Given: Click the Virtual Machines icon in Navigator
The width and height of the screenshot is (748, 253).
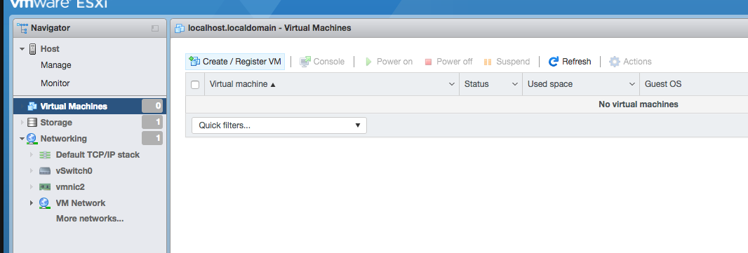Looking at the screenshot, I should click(33, 107).
